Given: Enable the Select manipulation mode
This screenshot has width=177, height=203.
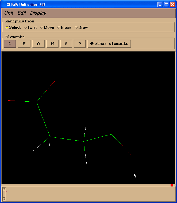Looking at the screenshot, I should pos(13,27).
